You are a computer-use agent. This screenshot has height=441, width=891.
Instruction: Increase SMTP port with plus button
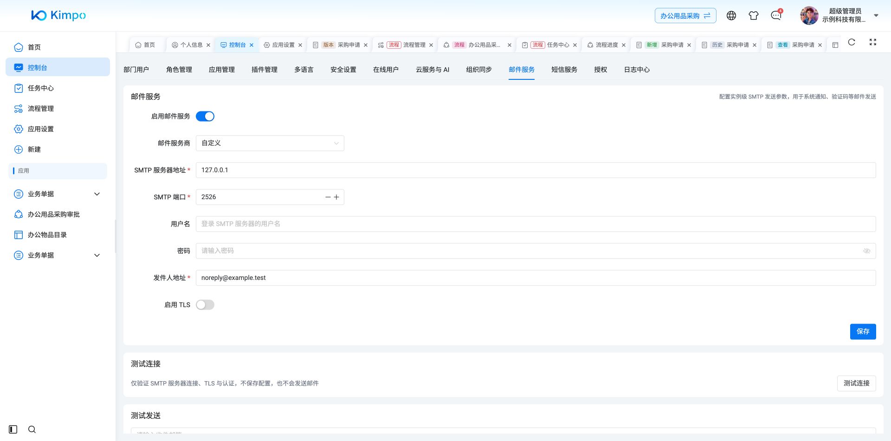point(336,197)
